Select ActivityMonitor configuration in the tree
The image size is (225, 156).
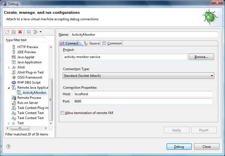pos(34,93)
